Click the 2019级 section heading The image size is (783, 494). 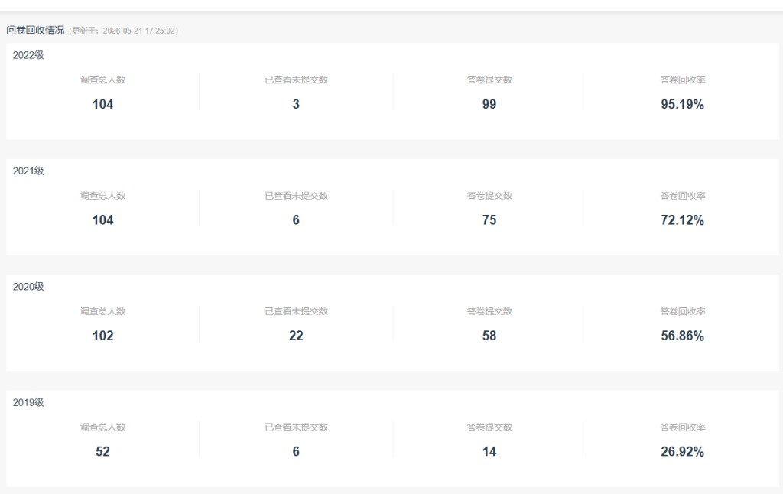click(28, 402)
